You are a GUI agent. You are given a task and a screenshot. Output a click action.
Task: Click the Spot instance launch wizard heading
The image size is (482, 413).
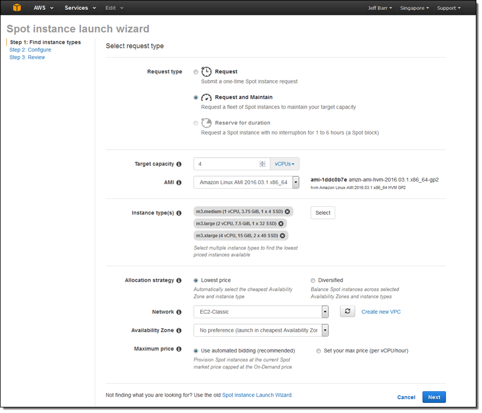78,29
